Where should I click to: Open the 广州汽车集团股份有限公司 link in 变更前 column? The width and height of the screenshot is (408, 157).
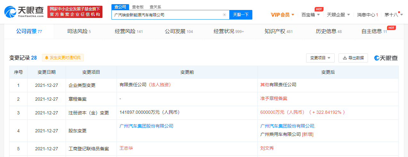click(x=146, y=126)
